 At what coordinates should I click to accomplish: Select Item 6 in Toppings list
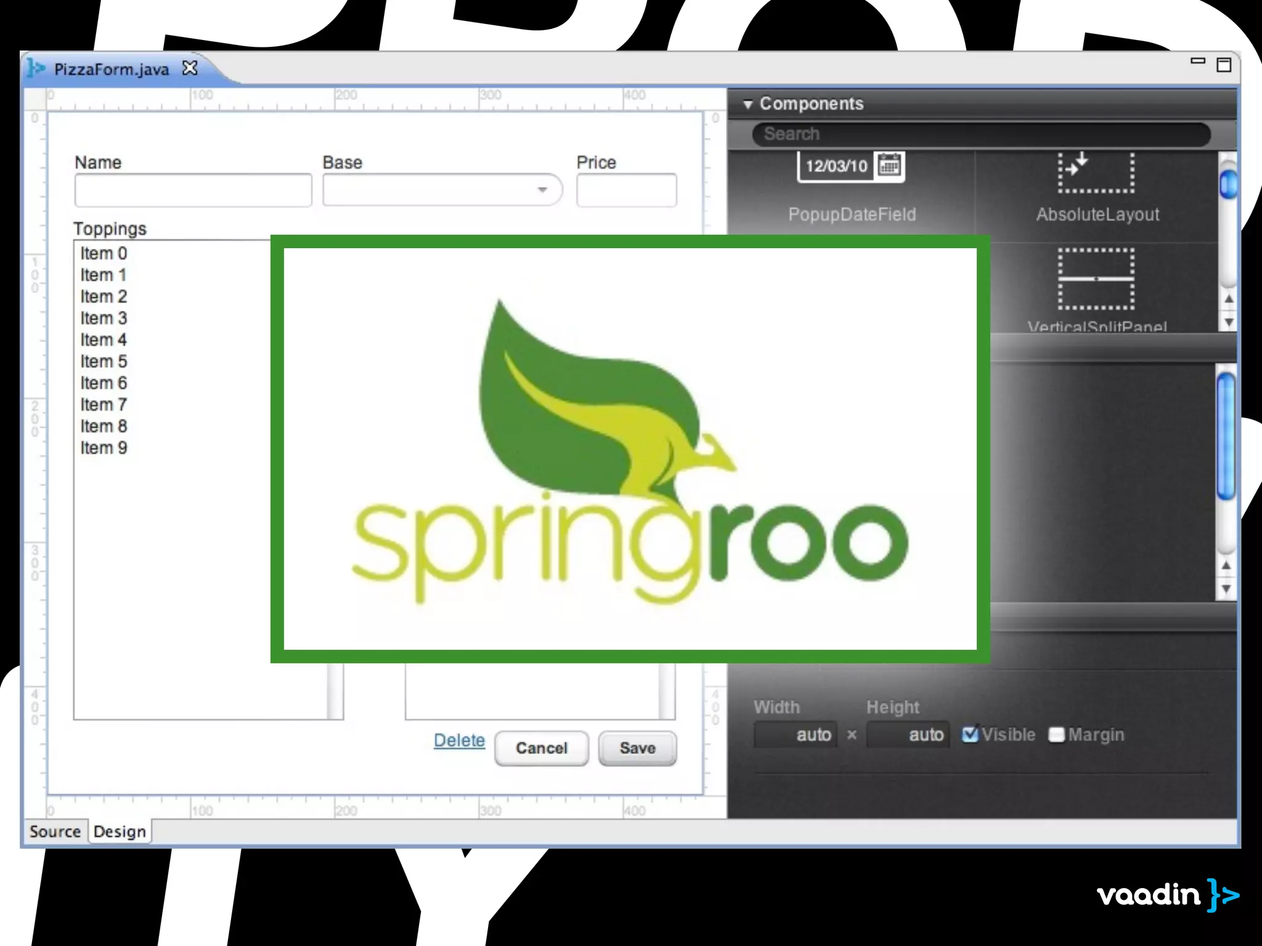(x=104, y=382)
